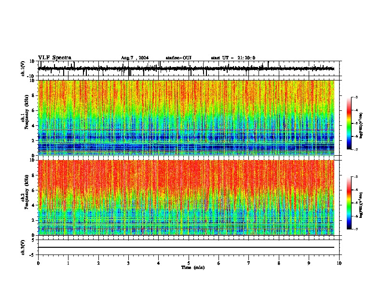Click time axis tick label '3'
The width and height of the screenshot is (382, 295).
[128, 263]
